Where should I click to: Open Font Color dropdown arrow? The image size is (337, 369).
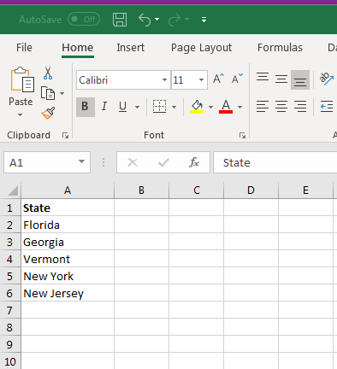click(239, 107)
